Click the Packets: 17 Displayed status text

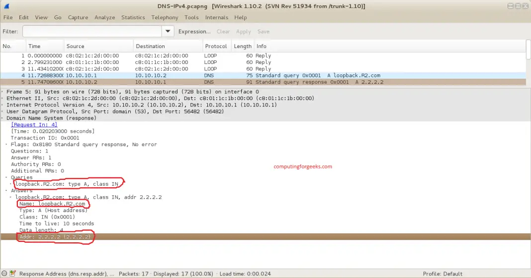pyautogui.click(x=166, y=274)
